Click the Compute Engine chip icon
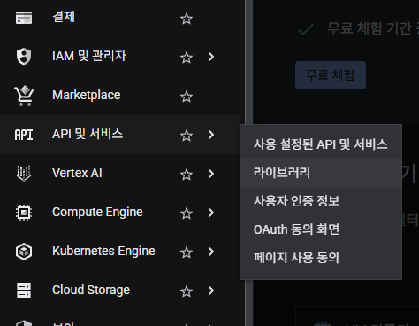The image size is (419, 326). coord(24,213)
